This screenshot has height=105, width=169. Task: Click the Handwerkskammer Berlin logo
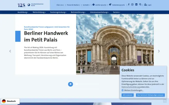[35, 5]
